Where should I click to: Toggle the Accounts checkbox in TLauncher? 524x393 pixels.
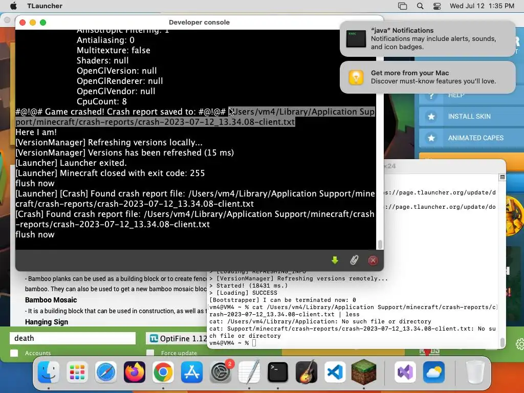[x=14, y=353]
